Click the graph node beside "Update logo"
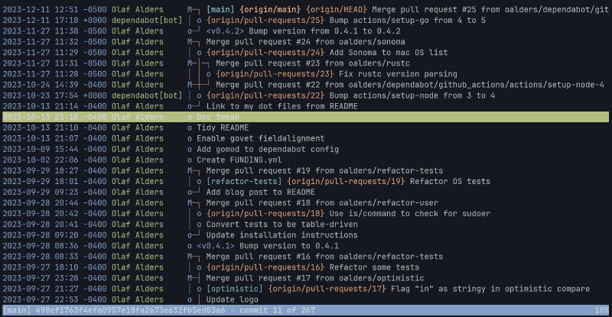The height and width of the screenshot is (317, 612). (189, 299)
